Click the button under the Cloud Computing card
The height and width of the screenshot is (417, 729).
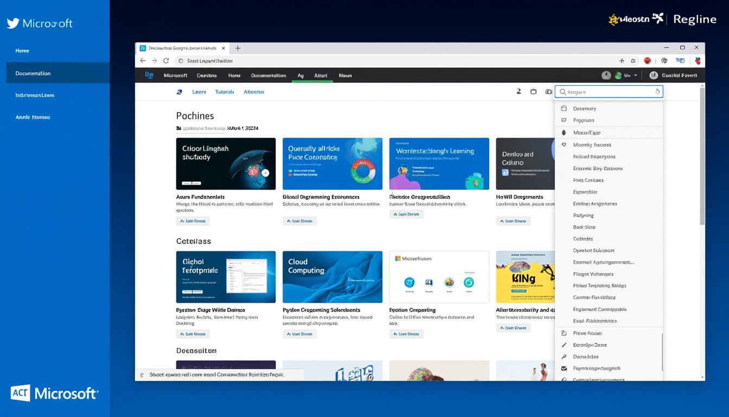point(299,334)
